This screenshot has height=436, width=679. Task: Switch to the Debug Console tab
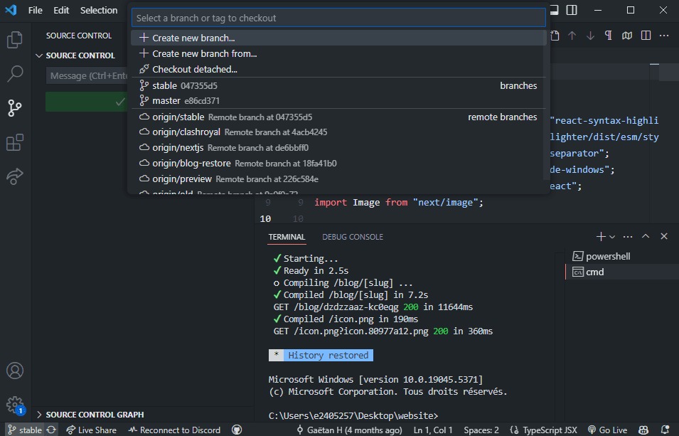click(352, 237)
